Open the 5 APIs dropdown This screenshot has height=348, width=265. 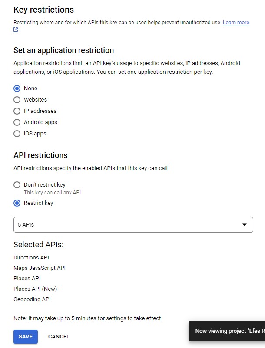pyautogui.click(x=133, y=225)
